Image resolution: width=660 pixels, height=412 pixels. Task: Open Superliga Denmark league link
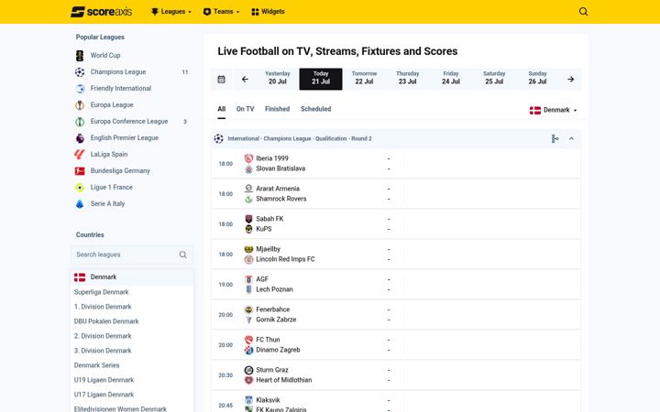102,292
